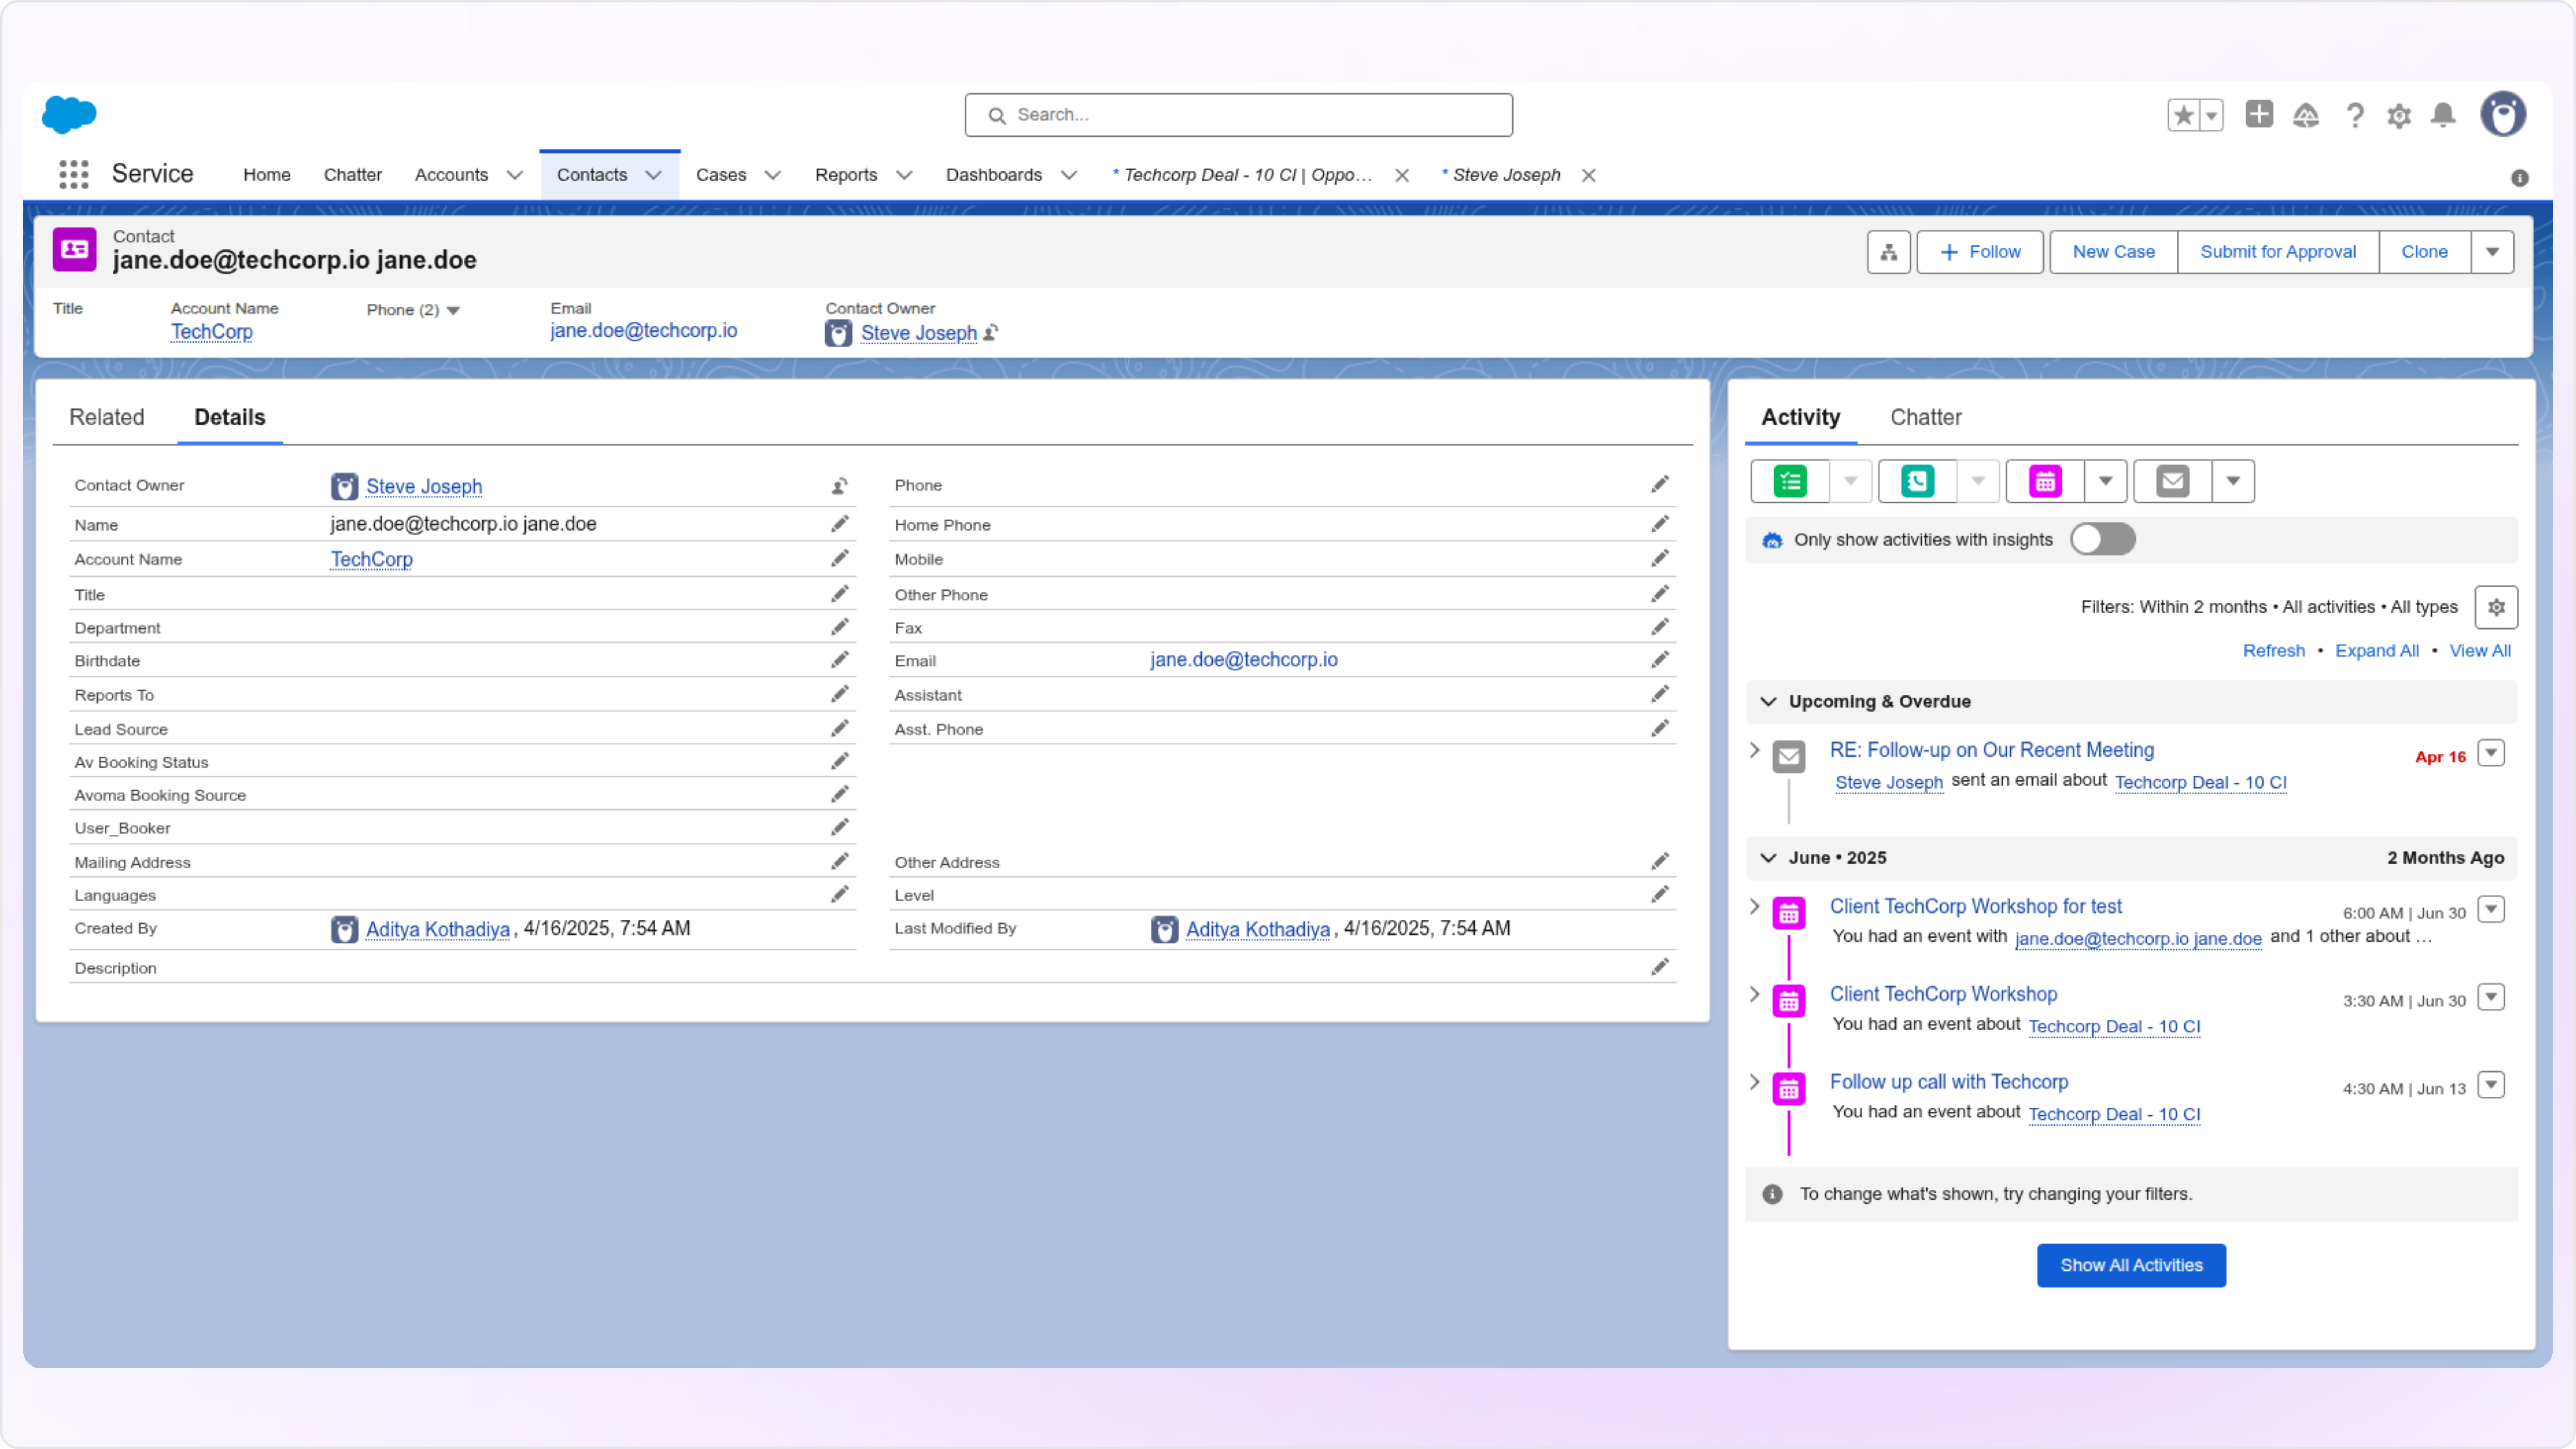Open the Accounts tab dropdown chevron
The height and width of the screenshot is (1449, 2576).
click(x=515, y=175)
